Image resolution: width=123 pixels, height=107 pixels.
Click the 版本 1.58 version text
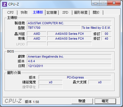click(32, 102)
